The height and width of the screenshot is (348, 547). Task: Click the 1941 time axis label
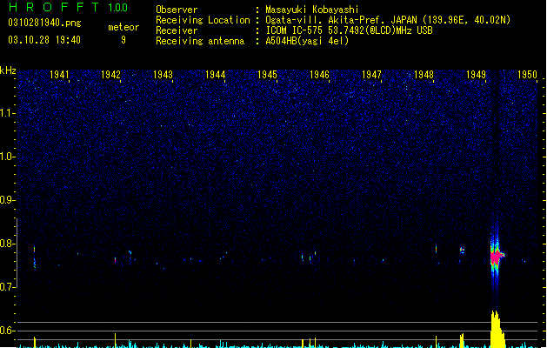click(59, 75)
